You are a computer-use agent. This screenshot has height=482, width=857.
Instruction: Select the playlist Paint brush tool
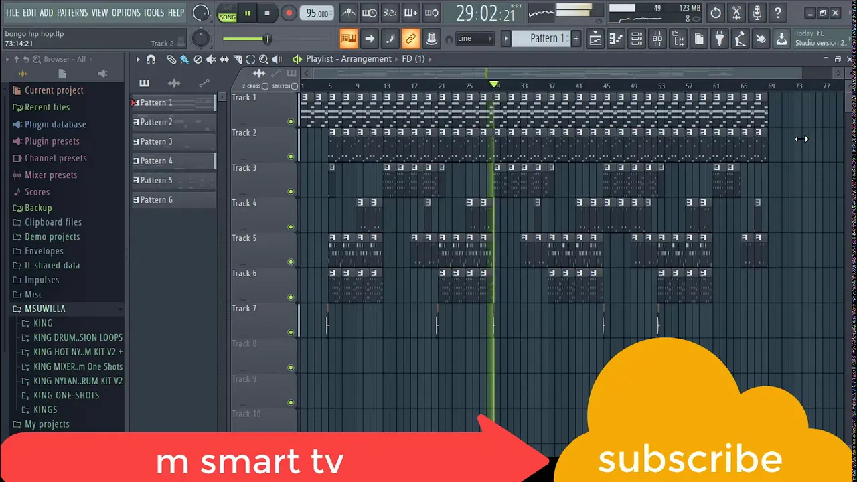click(x=184, y=59)
